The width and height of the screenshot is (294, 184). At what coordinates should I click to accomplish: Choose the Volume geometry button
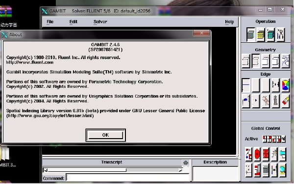pos(275,61)
